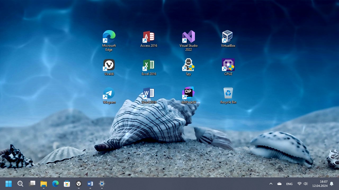Open File Explorer from the taskbar
This screenshot has height=190, width=339.
(44, 184)
